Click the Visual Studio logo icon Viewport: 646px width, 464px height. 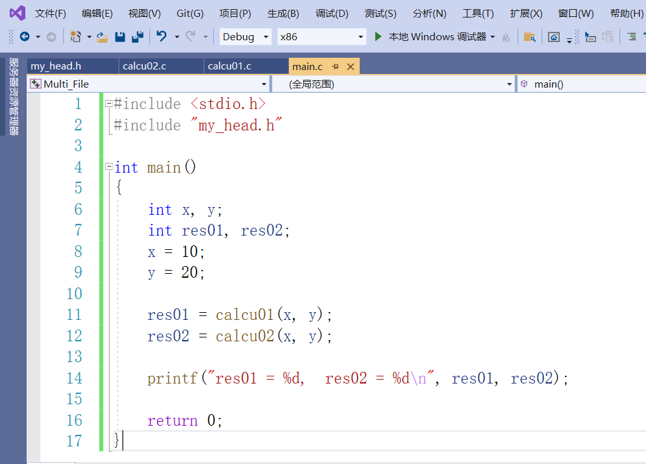tap(18, 14)
